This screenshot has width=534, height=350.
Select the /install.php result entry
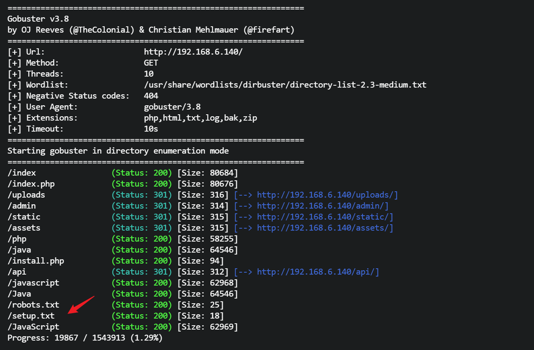tap(36, 261)
